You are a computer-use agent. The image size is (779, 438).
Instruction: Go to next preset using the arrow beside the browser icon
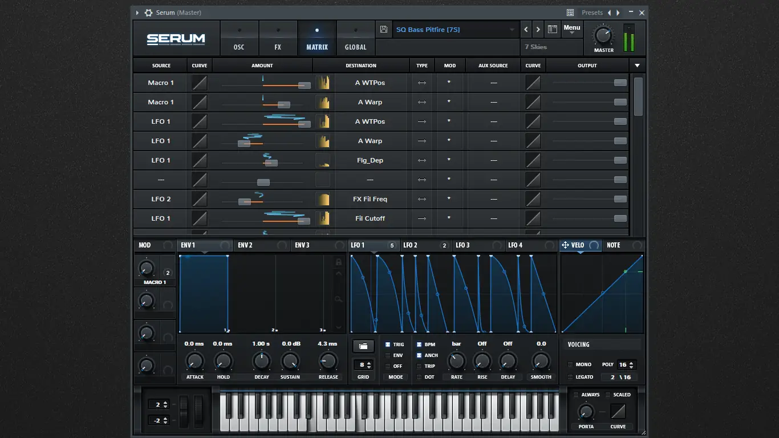(x=538, y=30)
